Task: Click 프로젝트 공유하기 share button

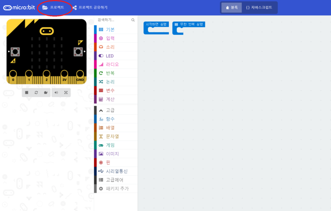Action: click(x=90, y=8)
